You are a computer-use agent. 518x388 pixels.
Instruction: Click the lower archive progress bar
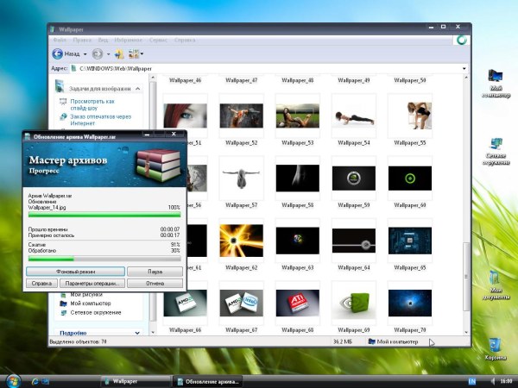[104, 258]
